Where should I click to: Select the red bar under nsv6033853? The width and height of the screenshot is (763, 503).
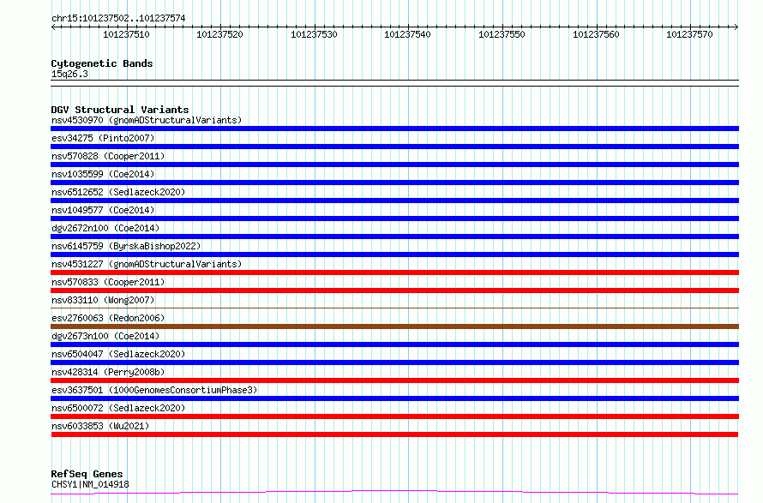(394, 434)
